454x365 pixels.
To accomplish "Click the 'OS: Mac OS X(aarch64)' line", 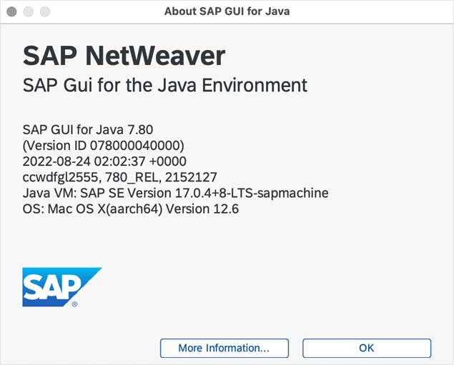I will click(131, 209).
